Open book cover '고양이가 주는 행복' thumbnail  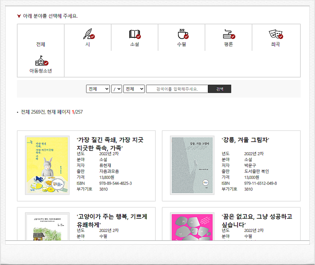tap(47, 226)
